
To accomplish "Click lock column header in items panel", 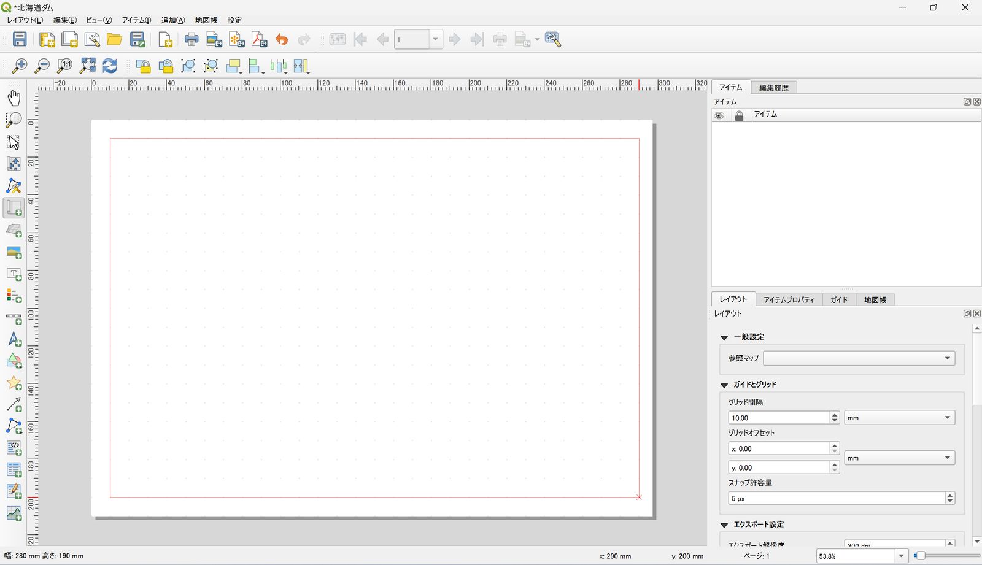I will coord(739,115).
